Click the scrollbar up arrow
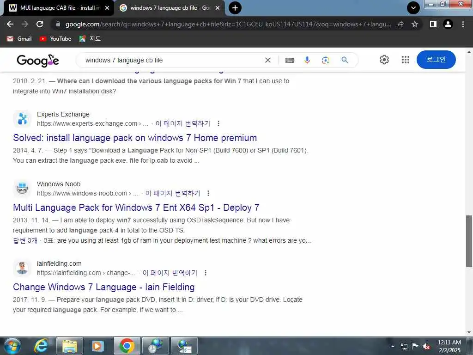 coord(469,52)
